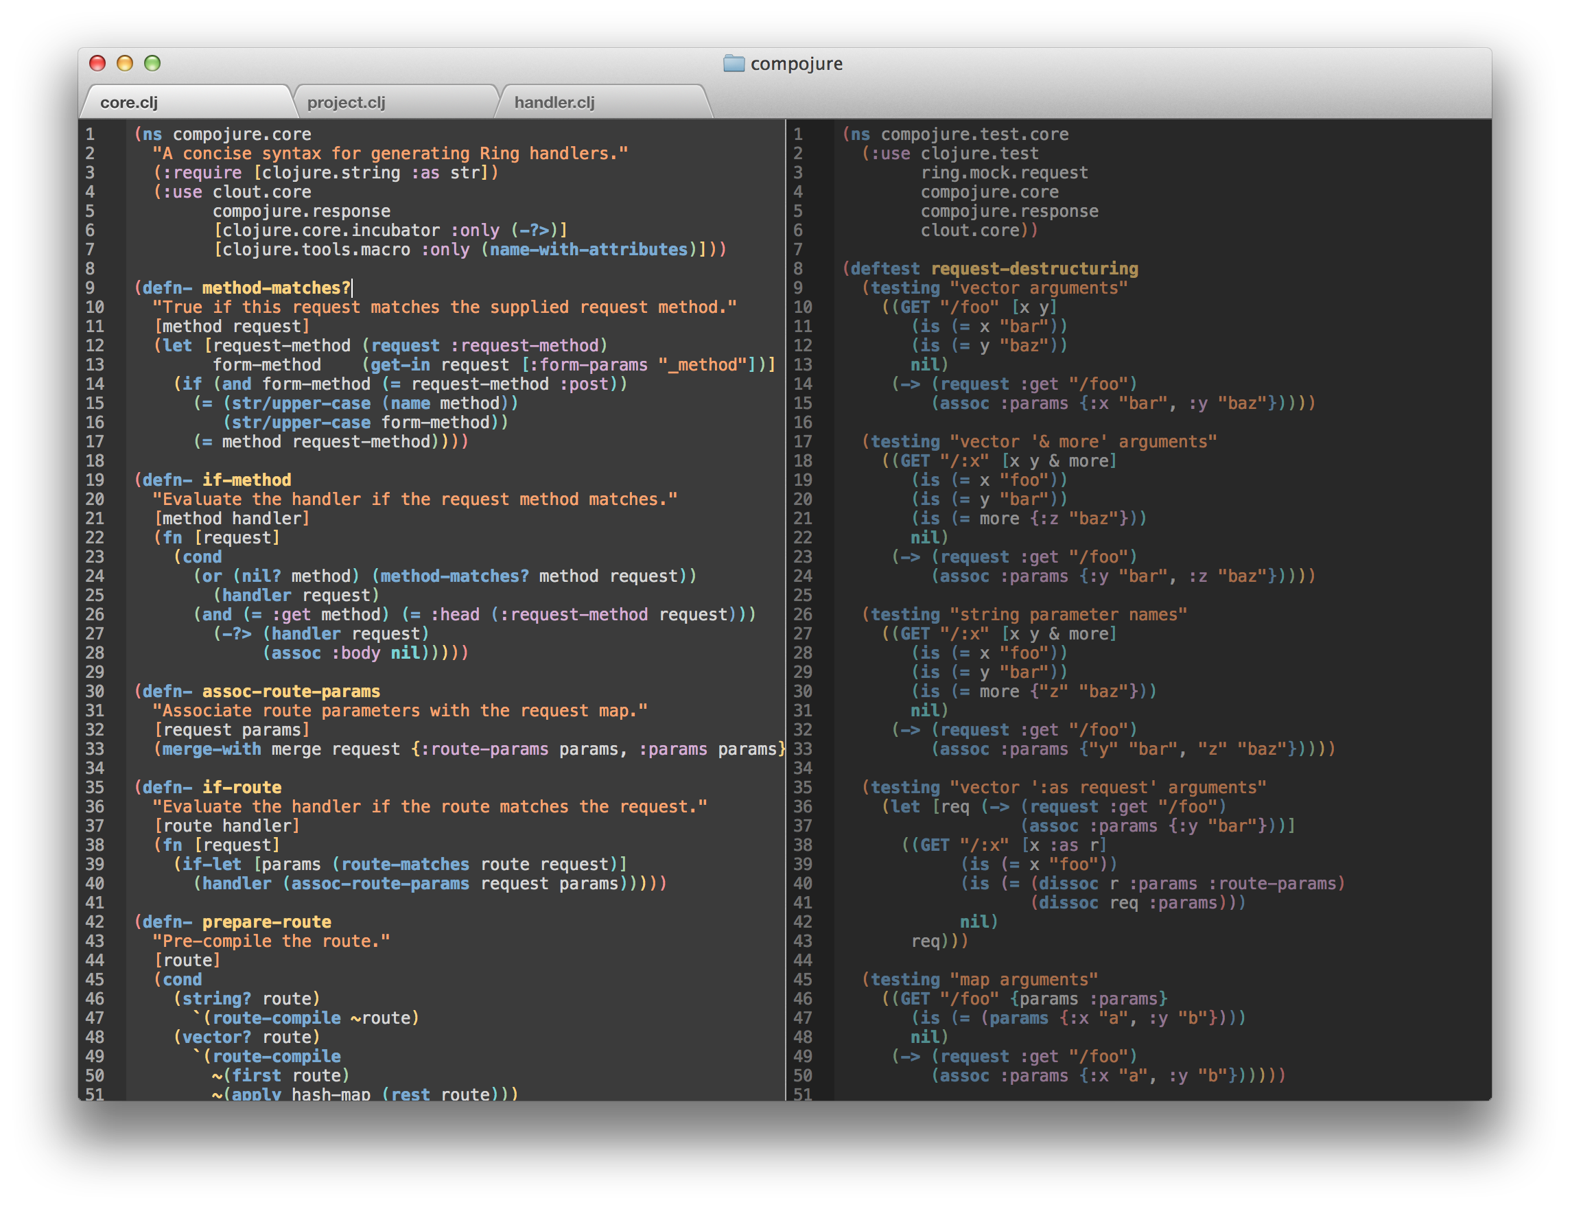This screenshot has height=1209, width=1570.
Task: Click 'clout.core' on right pane line 6
Action: [970, 231]
